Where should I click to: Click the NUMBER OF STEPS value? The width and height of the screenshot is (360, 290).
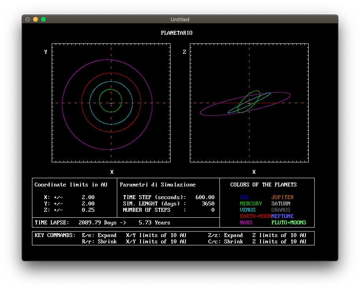[213, 210]
